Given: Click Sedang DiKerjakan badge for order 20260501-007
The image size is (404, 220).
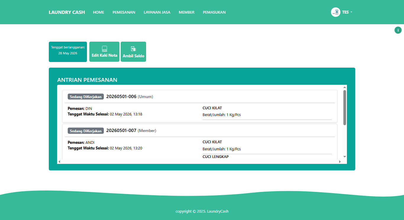Looking at the screenshot, I should [86, 131].
